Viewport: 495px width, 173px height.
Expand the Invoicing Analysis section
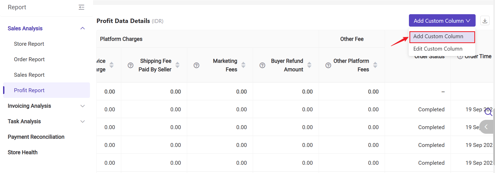tap(82, 106)
